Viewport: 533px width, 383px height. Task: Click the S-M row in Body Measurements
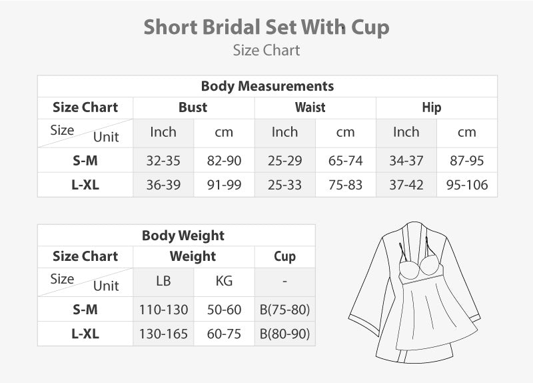(85, 161)
